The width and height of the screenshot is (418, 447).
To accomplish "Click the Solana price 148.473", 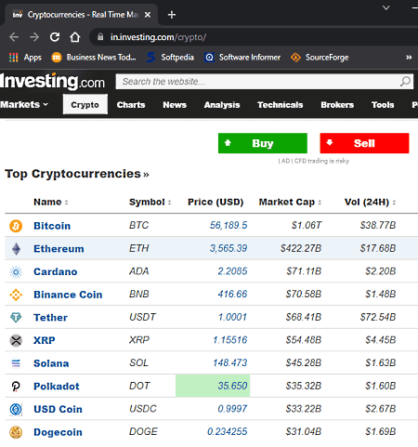I will pos(229,362).
